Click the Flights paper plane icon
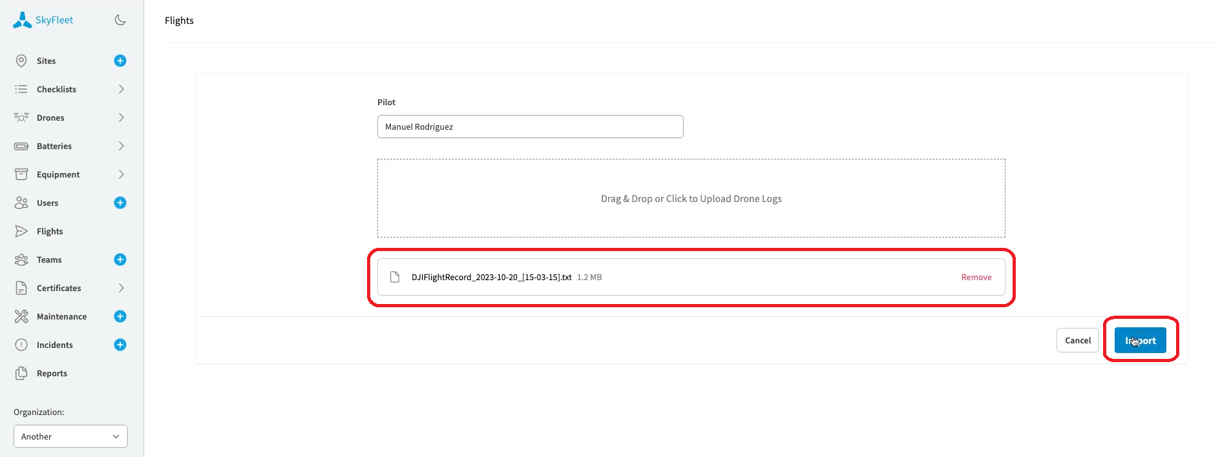 21,231
